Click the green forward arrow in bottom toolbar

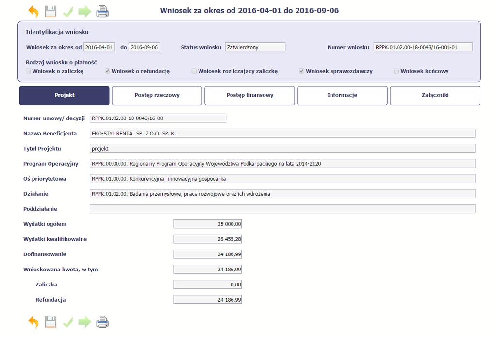click(84, 322)
